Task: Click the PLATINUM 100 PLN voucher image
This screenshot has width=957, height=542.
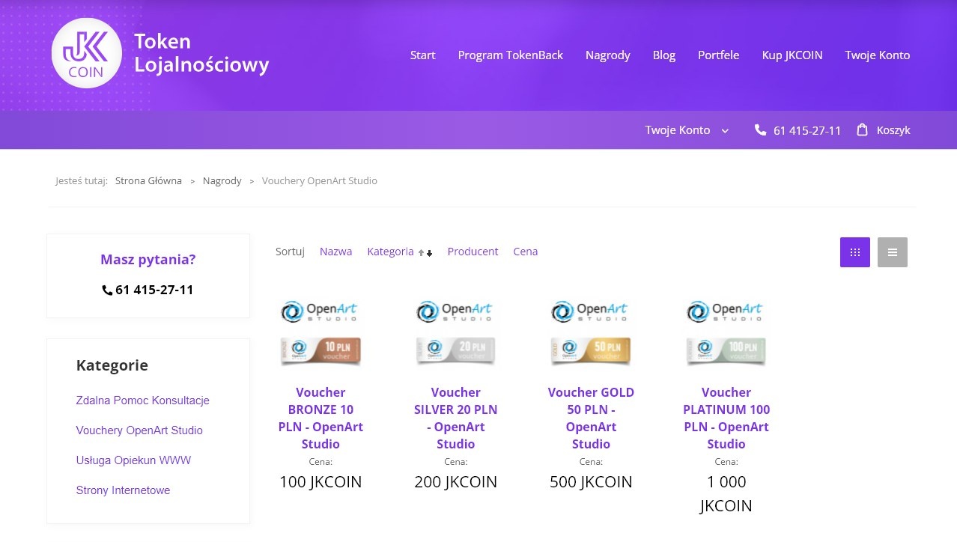Action: [x=726, y=333]
